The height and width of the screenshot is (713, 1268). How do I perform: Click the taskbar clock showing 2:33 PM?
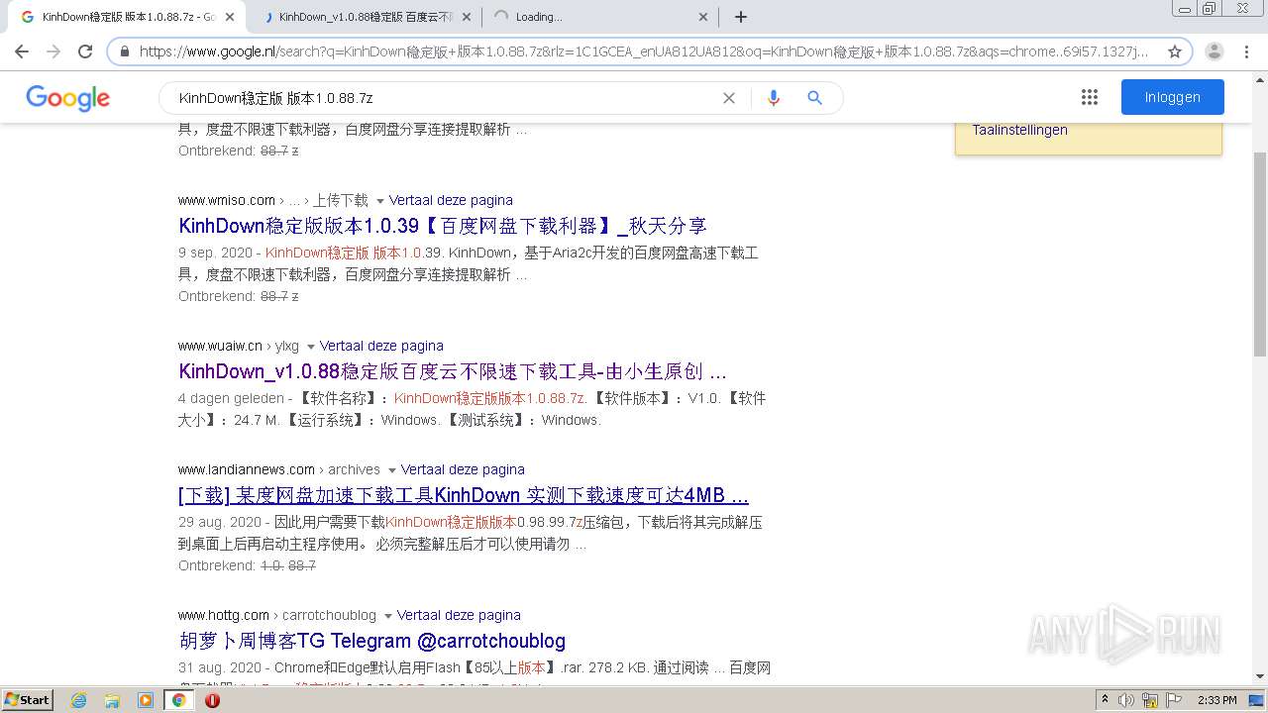pos(1216,700)
